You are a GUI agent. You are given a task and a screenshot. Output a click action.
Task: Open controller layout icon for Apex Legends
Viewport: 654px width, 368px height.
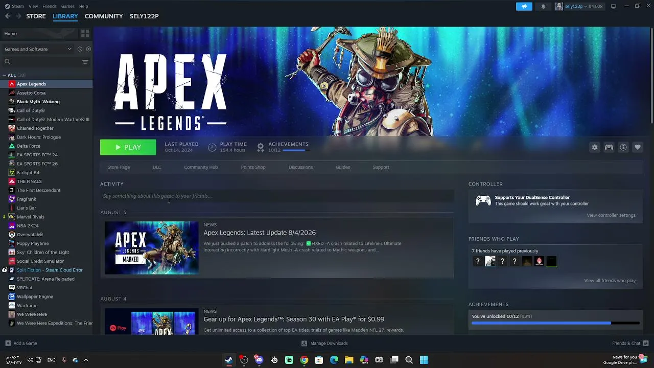(x=609, y=147)
